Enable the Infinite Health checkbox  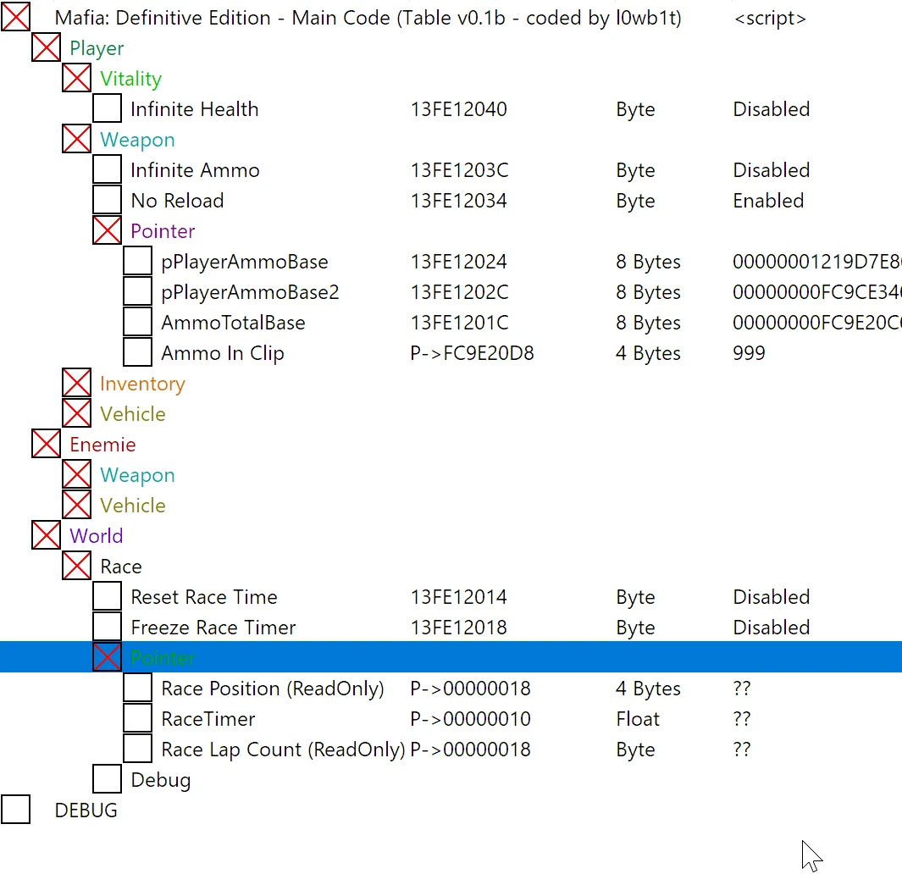107,108
